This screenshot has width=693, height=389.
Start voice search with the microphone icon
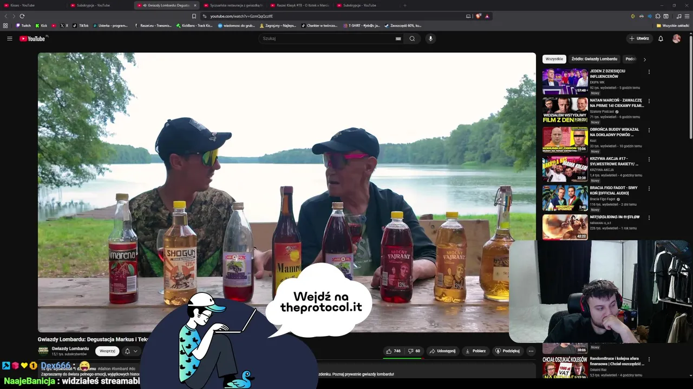(430, 38)
